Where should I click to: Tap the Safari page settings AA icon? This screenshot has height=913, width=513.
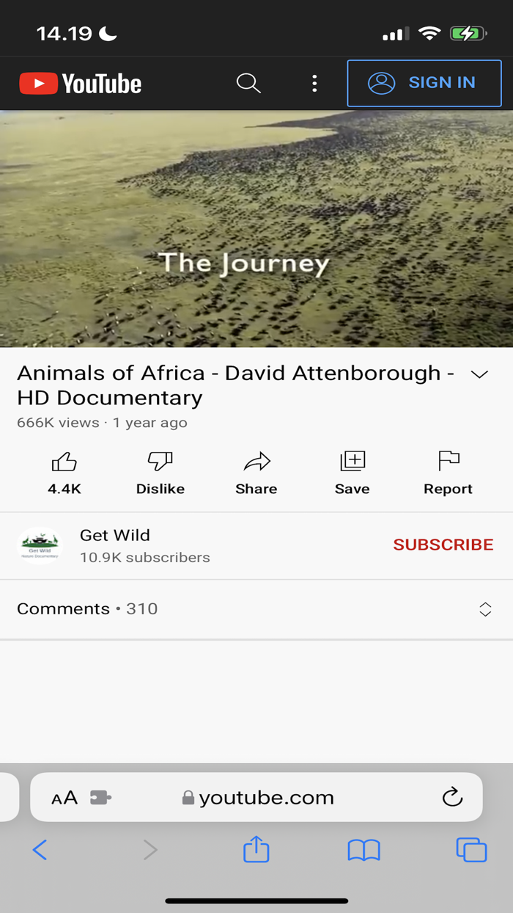click(x=64, y=797)
